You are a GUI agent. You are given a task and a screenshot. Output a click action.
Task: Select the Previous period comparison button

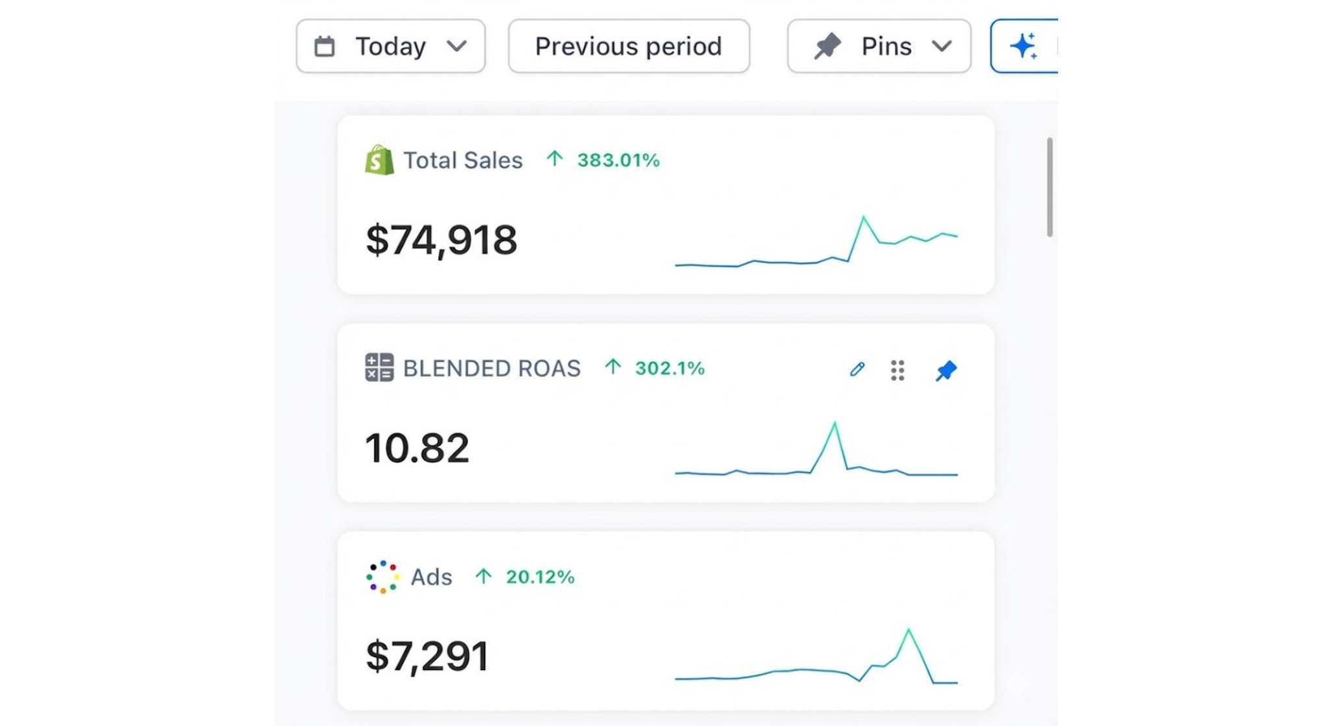(628, 46)
